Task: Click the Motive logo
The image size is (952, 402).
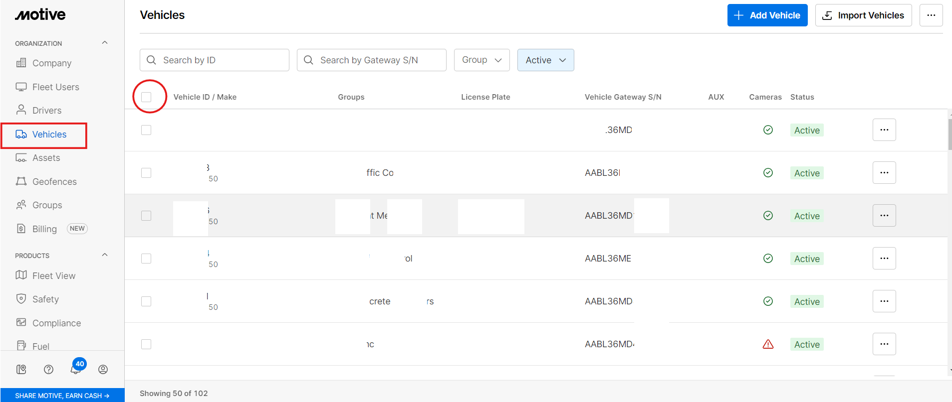Action: pyautogui.click(x=40, y=14)
